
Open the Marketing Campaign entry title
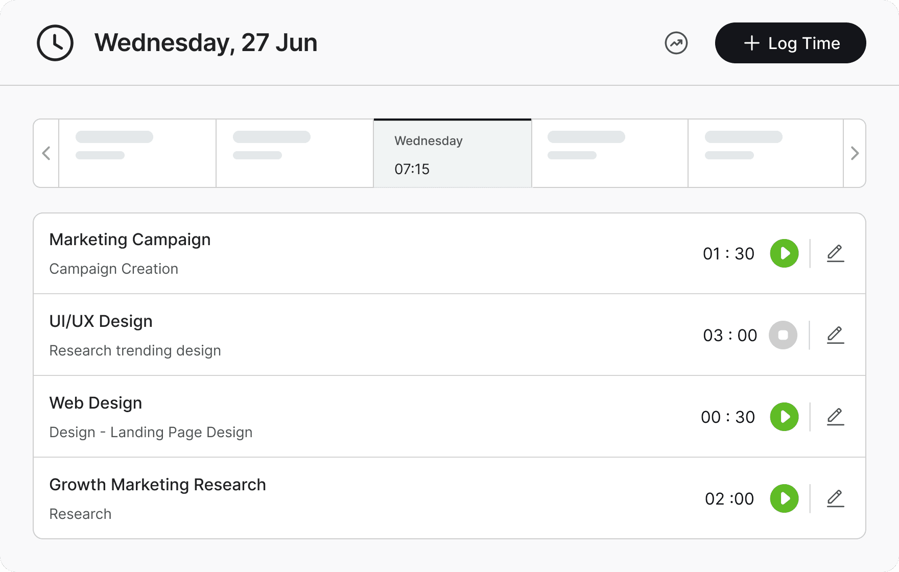(x=130, y=240)
